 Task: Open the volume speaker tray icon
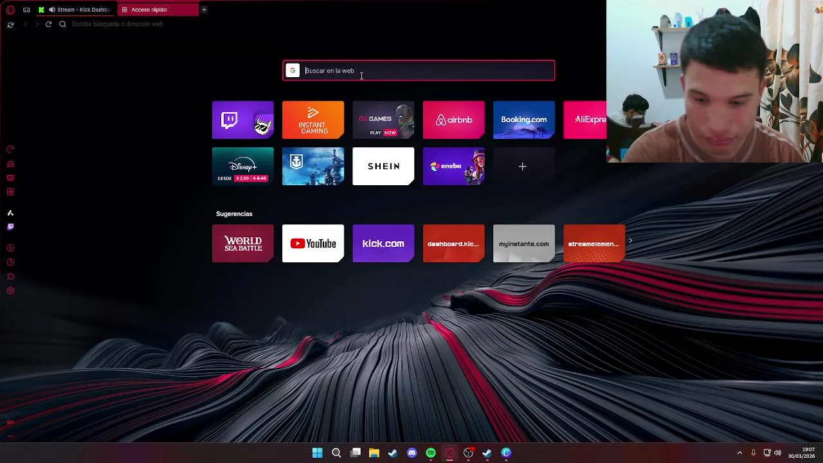coord(777,453)
